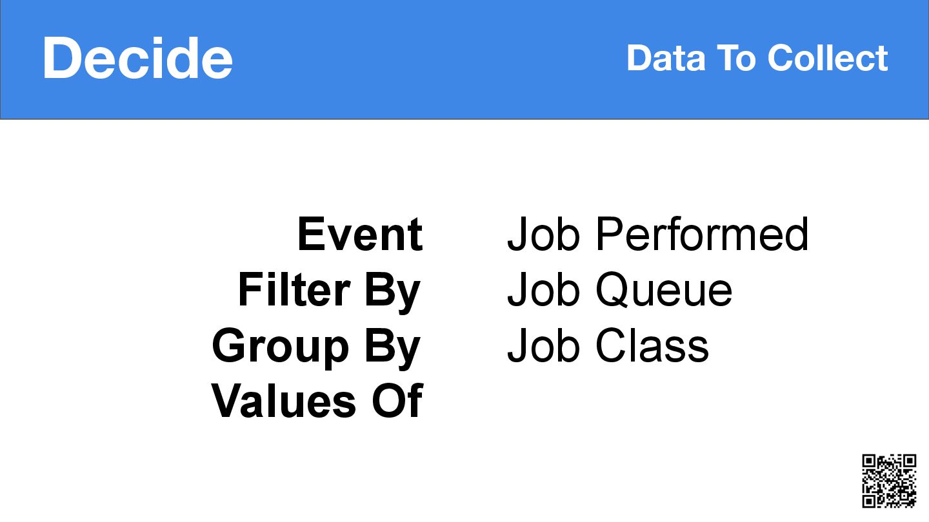Scan-click the QR code in the corner

890,481
